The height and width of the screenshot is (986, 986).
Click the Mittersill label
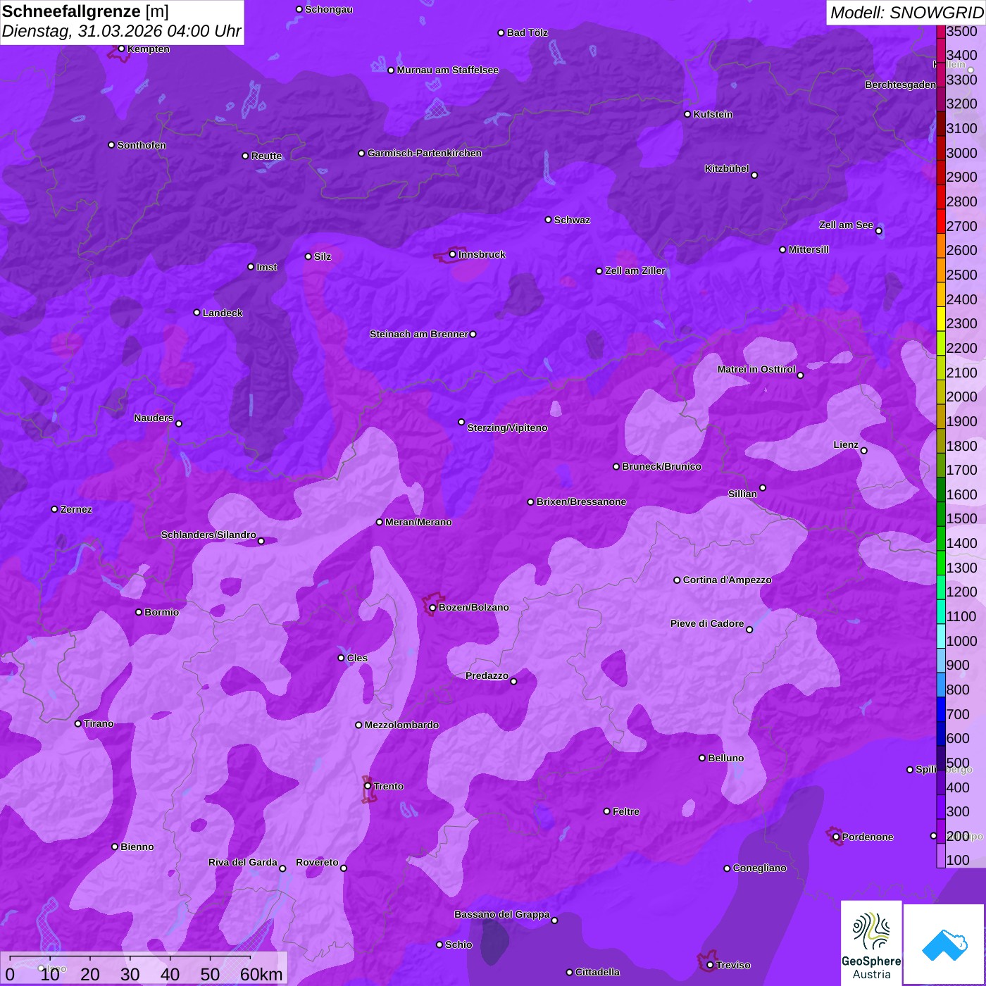[809, 249]
